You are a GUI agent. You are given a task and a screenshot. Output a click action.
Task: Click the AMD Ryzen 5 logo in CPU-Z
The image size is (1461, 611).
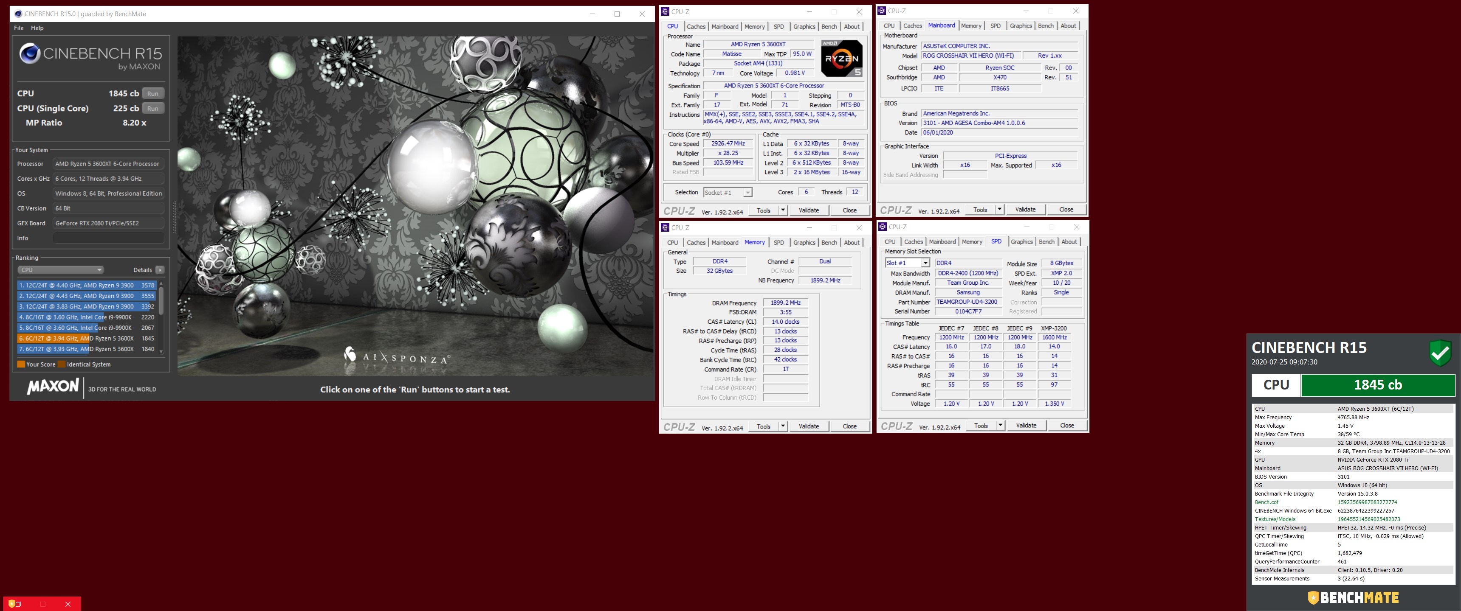842,59
